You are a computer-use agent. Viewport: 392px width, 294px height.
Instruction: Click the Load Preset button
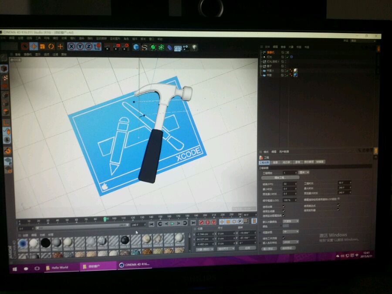(x=270, y=249)
